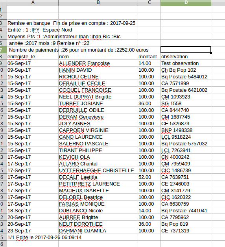225x247 pixels.
Task: Click the '1/1 Edité le' footer cell
Action: (x=33, y=238)
